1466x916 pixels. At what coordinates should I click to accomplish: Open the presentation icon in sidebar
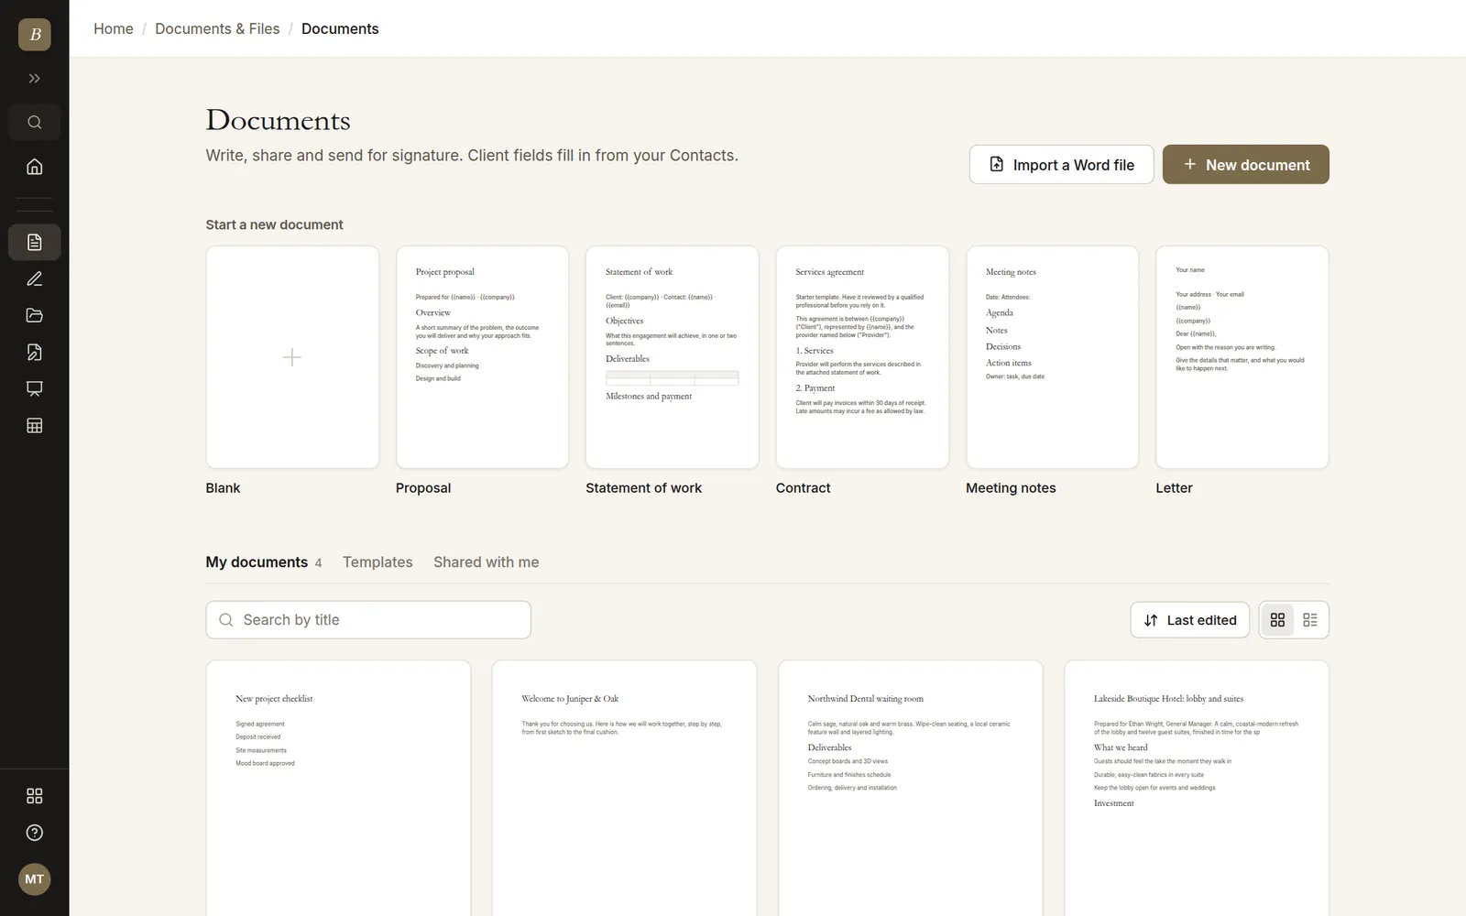click(x=35, y=388)
